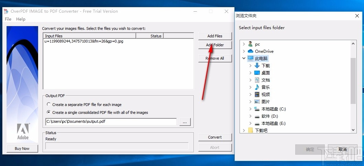Select the 软件 (D:) tree item label

(270, 116)
